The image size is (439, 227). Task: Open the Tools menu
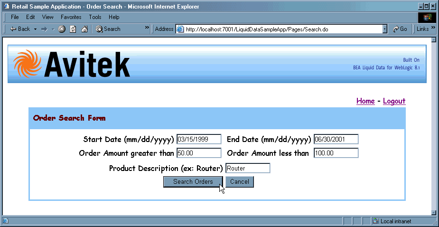(x=95, y=17)
